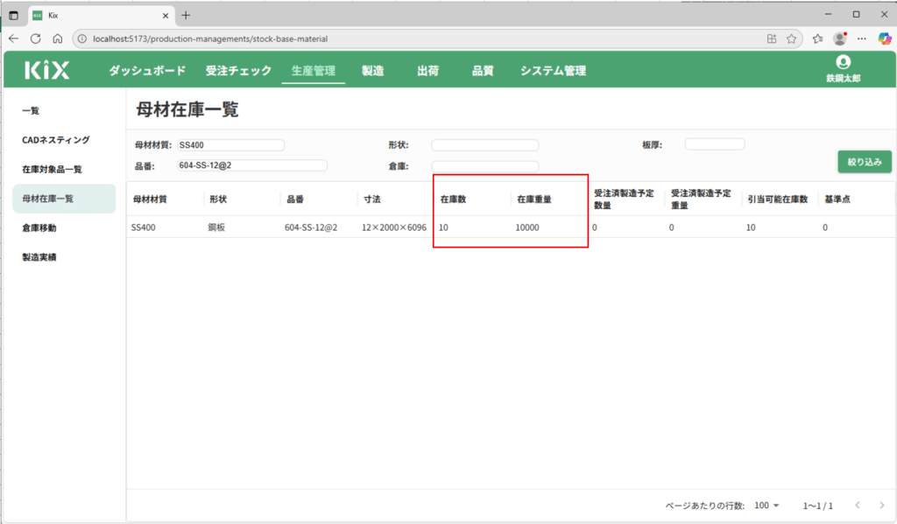Select システム管理 in top navigation

click(553, 71)
